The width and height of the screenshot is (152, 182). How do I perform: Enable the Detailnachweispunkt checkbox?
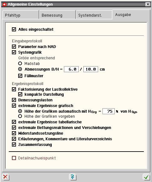(14, 158)
